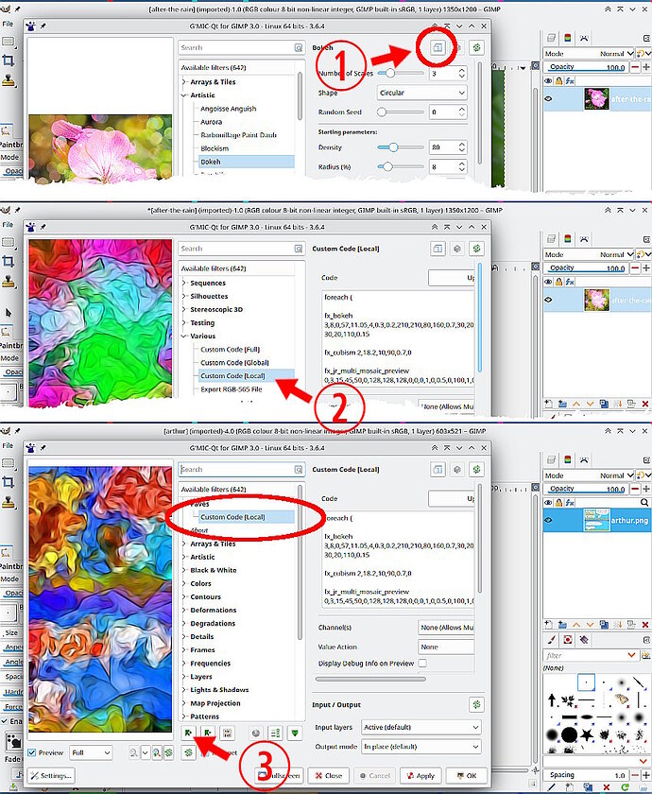Switch to the Patterns tab beside the brushes tab
Image resolution: width=652 pixels, height=794 pixels.
pyautogui.click(x=568, y=640)
